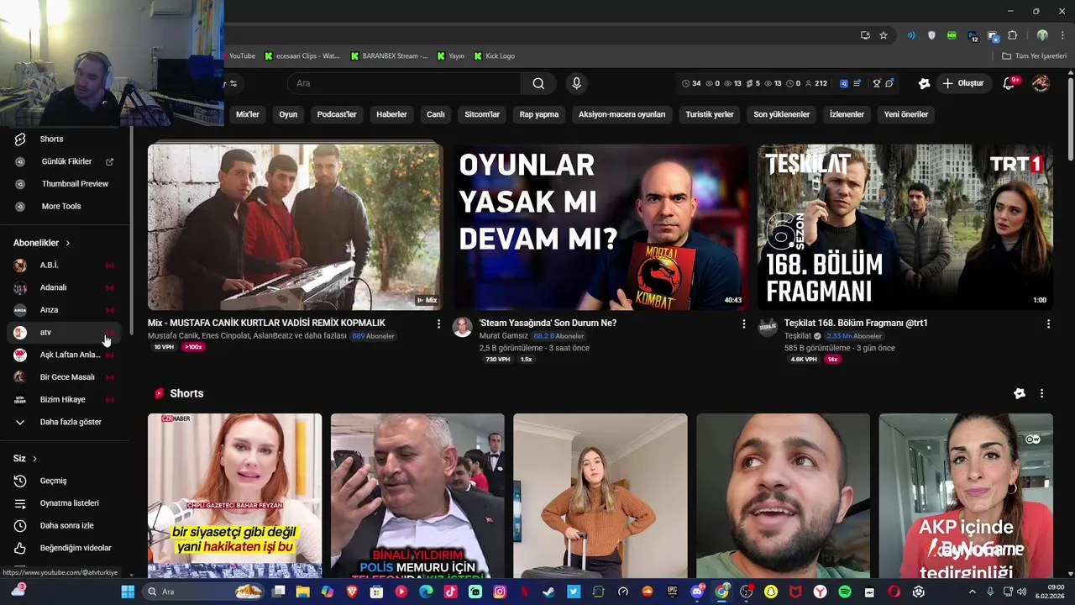Open the Instagram icon in the taskbar
Viewport: 1075px width, 605px height.
500,592
